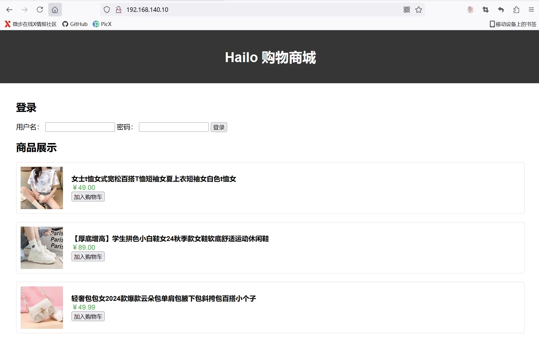The height and width of the screenshot is (342, 539).
Task: Add the ¥89.00 sneakers to cart
Action: (88, 256)
